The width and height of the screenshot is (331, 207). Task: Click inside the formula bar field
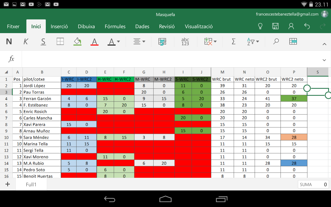[x=171, y=59]
